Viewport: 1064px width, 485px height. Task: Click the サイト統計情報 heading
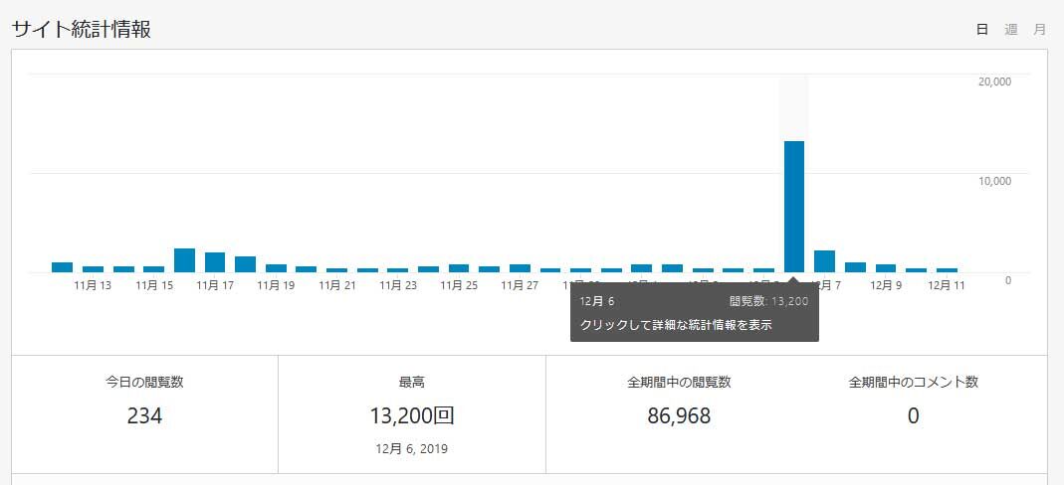point(82,30)
